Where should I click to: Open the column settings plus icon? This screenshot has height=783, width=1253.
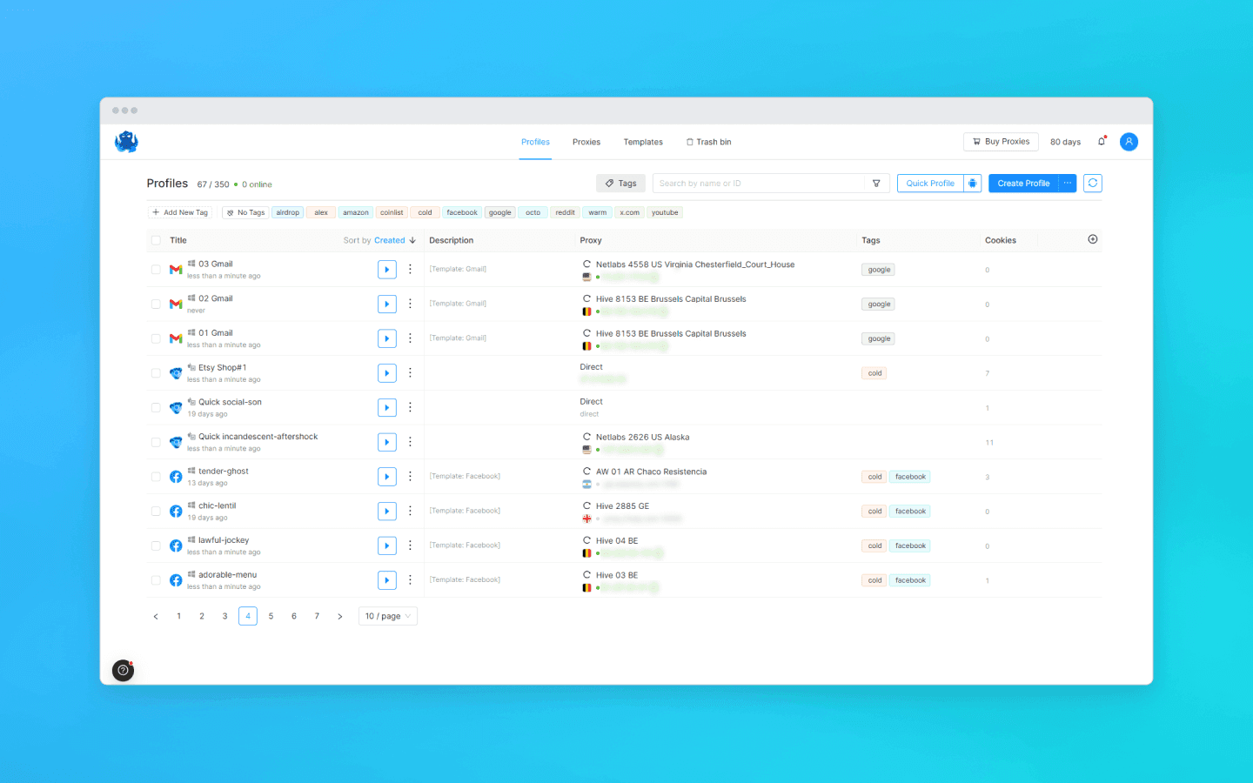(x=1093, y=239)
